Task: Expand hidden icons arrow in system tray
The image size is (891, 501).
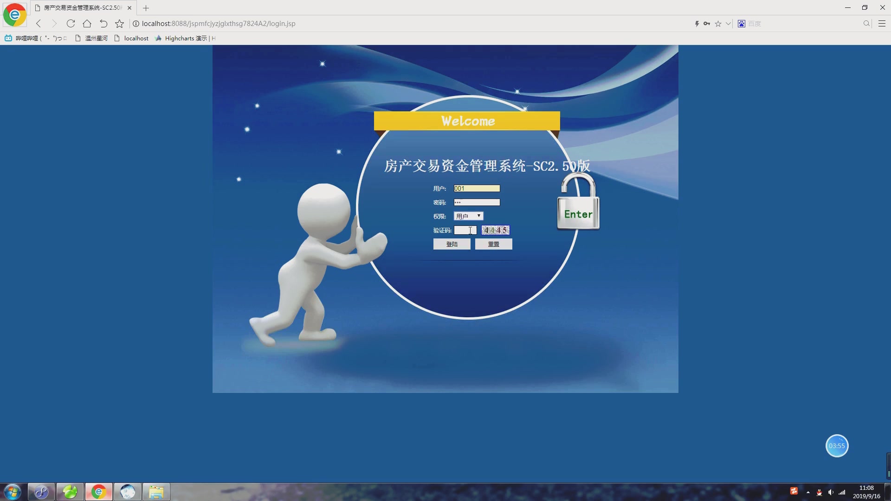Action: [x=808, y=492]
